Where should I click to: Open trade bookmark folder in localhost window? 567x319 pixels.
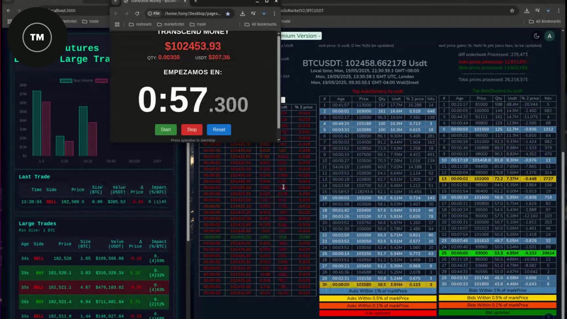90,21
